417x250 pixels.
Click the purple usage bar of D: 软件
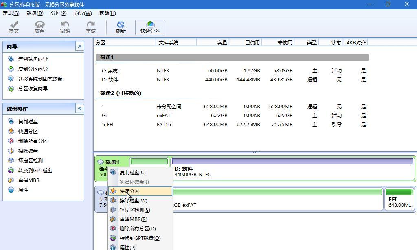[292, 161]
